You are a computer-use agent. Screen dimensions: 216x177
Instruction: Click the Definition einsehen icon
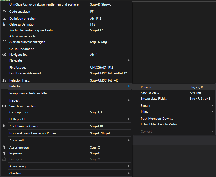pyautogui.click(x=4, y=19)
